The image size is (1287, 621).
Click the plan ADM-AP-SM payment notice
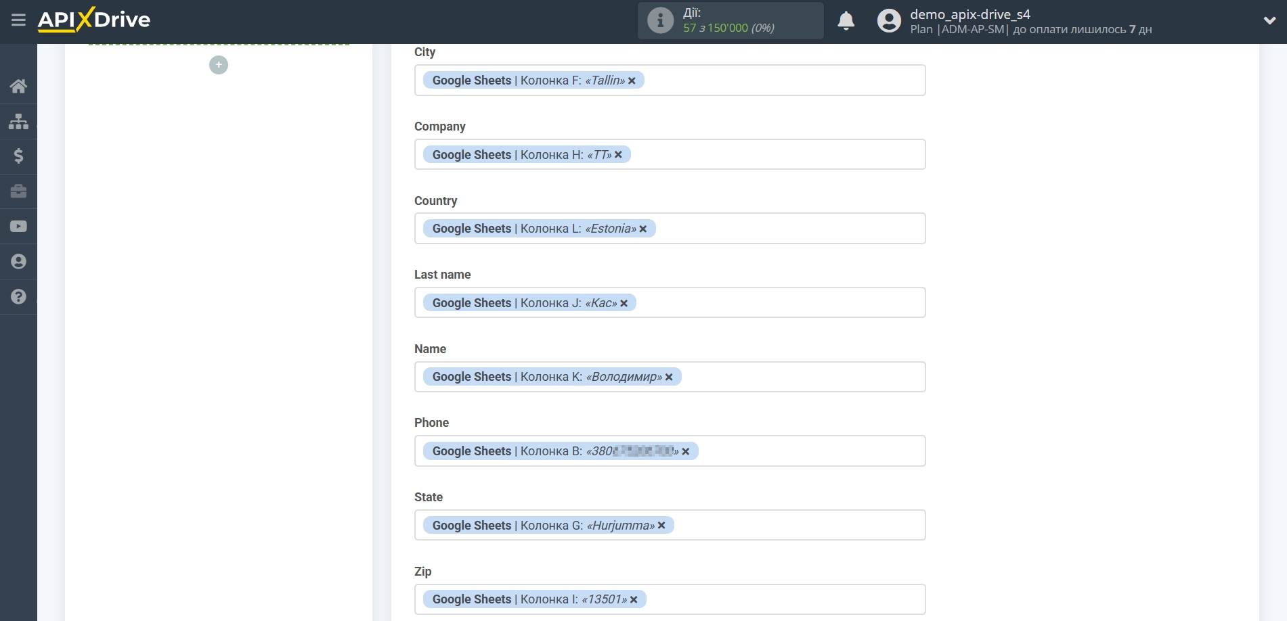[1030, 30]
